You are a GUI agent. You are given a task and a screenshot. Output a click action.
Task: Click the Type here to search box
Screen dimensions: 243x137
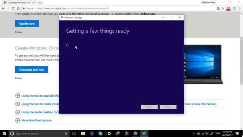click(39, 134)
